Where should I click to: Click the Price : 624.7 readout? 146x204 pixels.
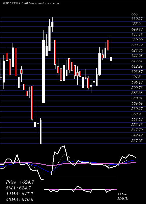[20, 182]
